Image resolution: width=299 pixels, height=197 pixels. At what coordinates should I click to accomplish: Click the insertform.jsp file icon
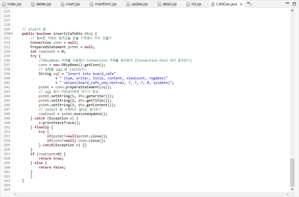pyautogui.click(x=92, y=4)
